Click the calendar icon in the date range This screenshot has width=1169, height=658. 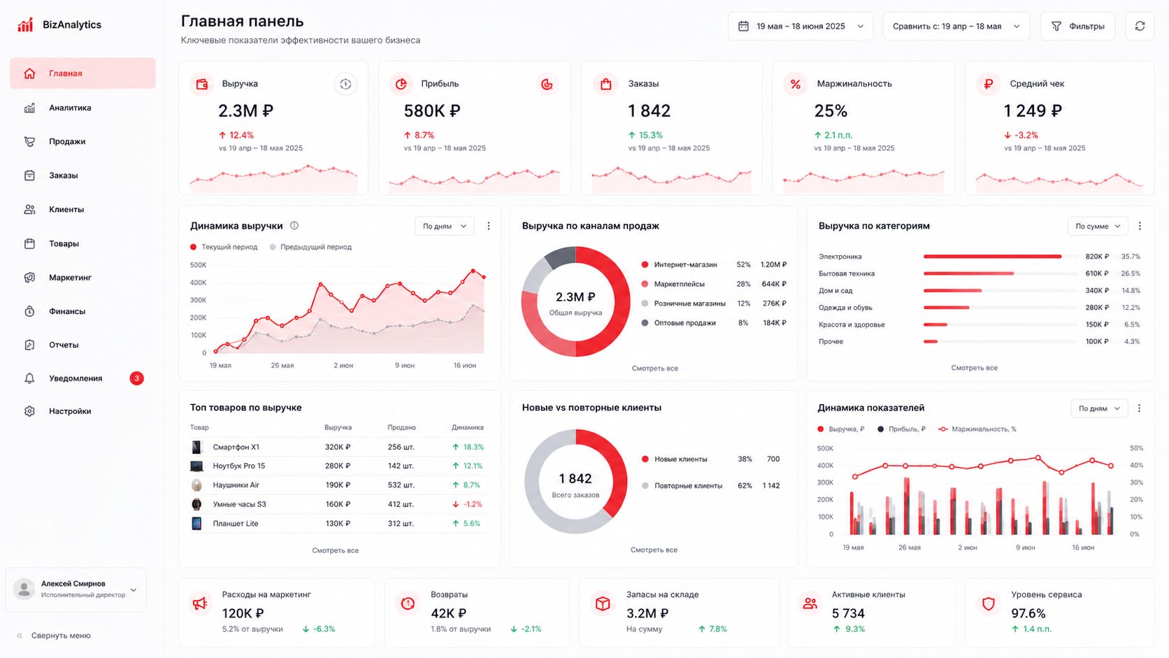[743, 26]
